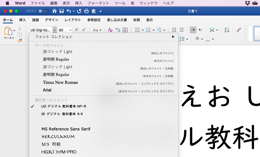The height and width of the screenshot is (157, 260).
Task: Select HG丸ゴシックM-PRO font
Action: click(104, 152)
